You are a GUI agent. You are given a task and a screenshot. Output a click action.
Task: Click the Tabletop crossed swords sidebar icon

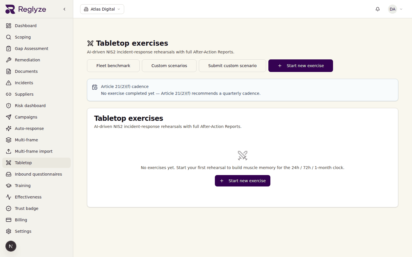pyautogui.click(x=9, y=163)
